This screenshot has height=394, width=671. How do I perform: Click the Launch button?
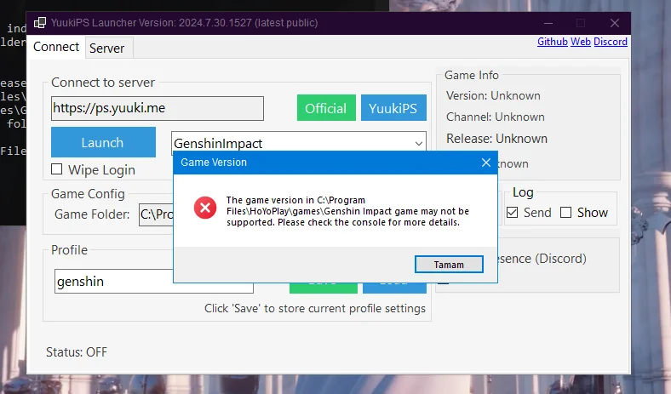(103, 142)
